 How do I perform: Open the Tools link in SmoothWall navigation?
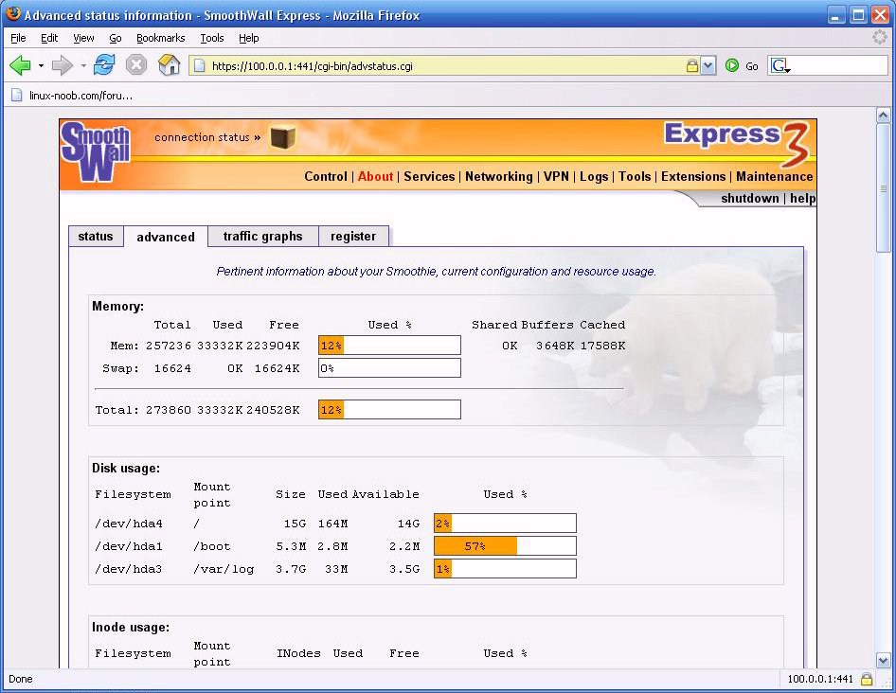click(635, 176)
